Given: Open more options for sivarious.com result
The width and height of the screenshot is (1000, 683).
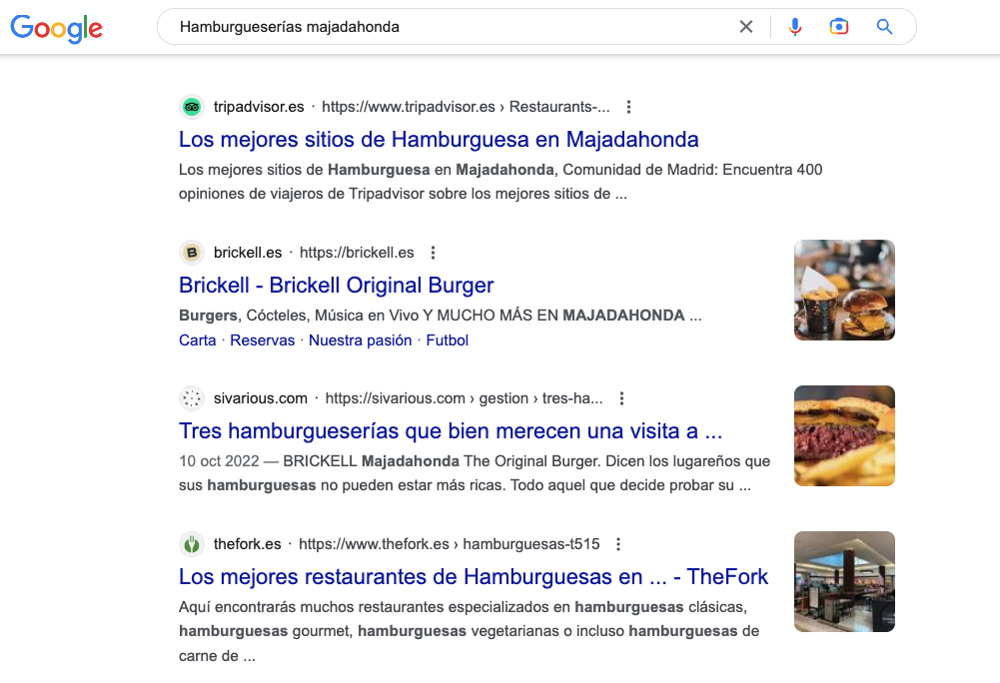Looking at the screenshot, I should (x=621, y=398).
